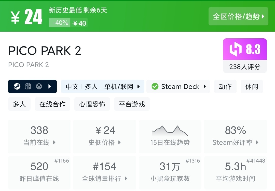Click the Heybox logo beside the 8.3 score
The height and width of the screenshot is (191, 275).
pos(236,49)
